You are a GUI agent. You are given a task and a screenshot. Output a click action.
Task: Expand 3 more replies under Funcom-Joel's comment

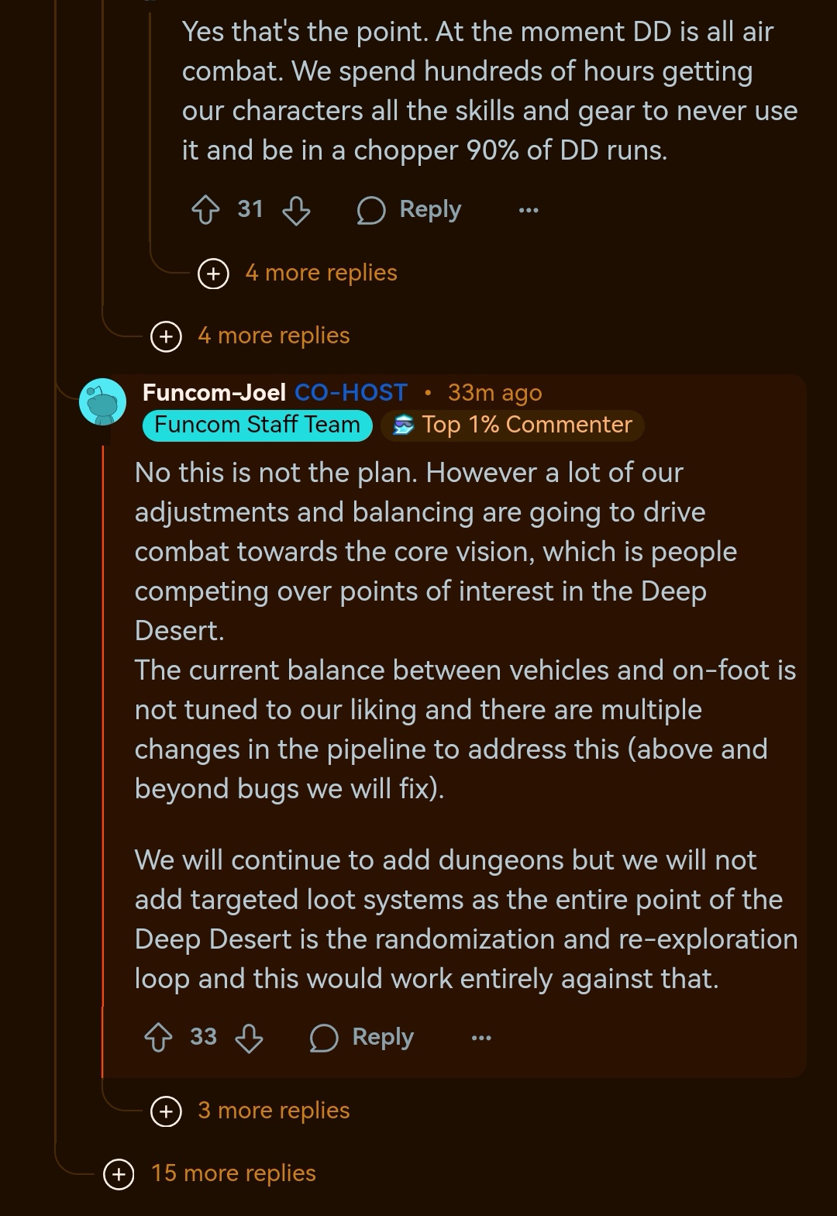(x=273, y=1111)
